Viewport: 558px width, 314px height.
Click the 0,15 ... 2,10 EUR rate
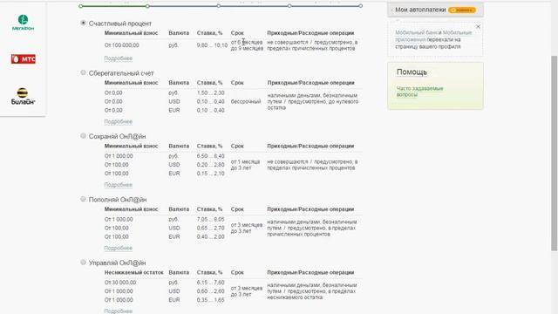(211, 174)
